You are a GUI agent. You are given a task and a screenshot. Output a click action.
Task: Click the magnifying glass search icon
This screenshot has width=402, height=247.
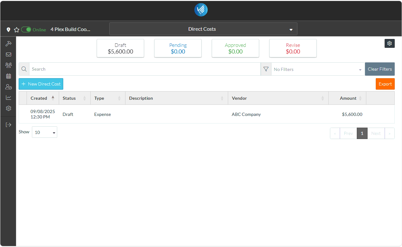pyautogui.click(x=24, y=69)
